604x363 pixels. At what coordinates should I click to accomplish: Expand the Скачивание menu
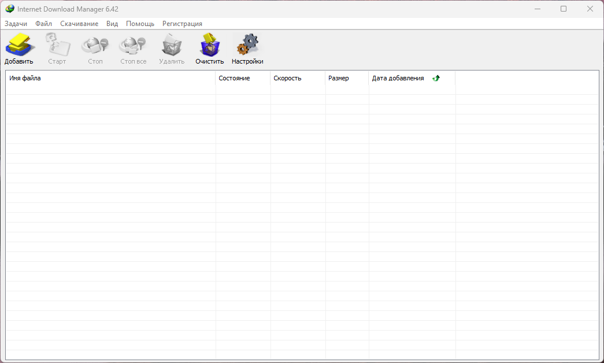79,24
